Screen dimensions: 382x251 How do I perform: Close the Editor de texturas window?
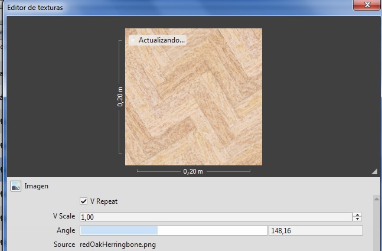365,5
